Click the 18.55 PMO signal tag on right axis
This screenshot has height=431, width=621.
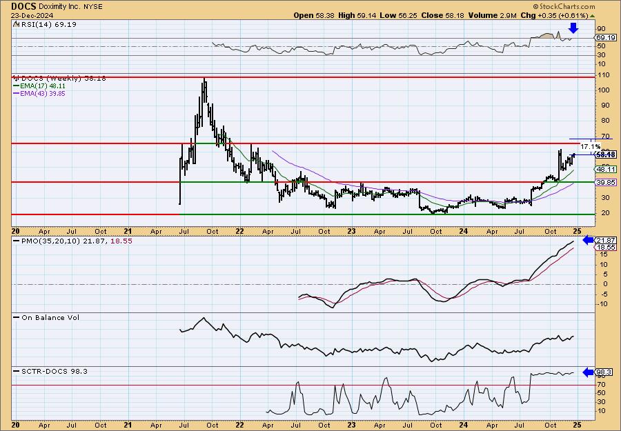606,247
